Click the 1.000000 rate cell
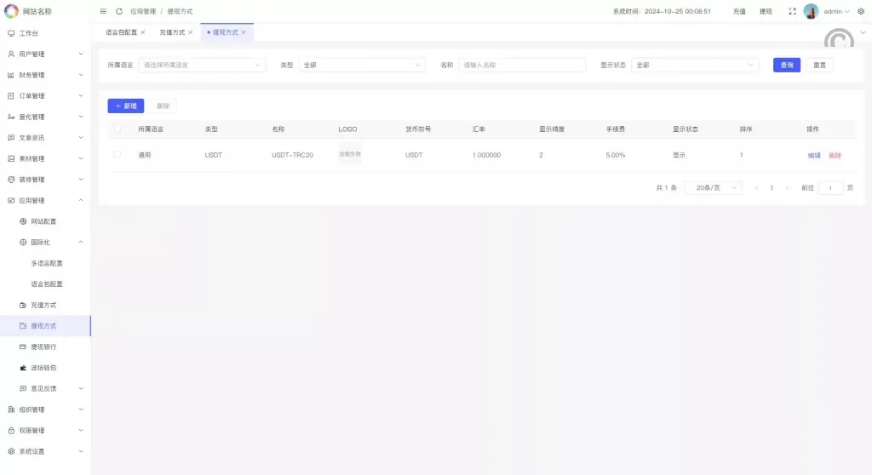 point(486,155)
